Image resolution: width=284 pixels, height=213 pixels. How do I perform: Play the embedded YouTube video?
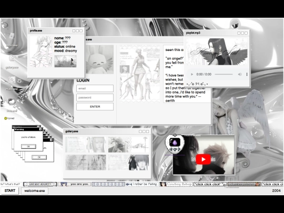[x=203, y=159]
